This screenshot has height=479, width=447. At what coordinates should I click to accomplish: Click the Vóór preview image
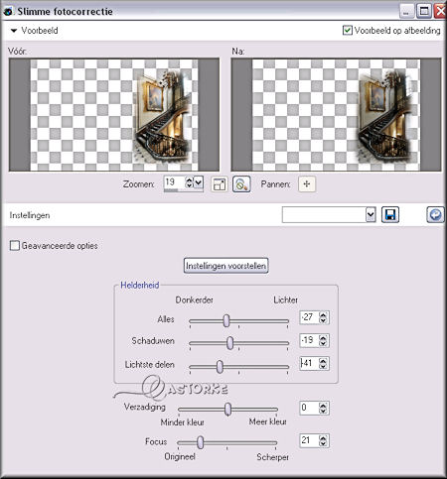[114, 115]
